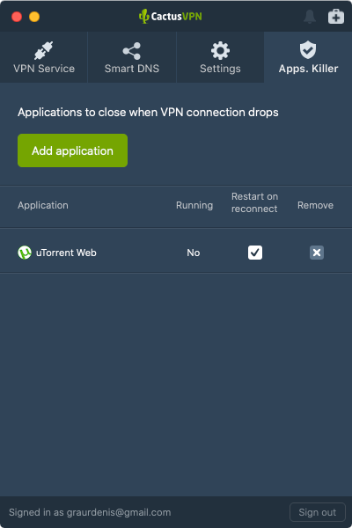Click the Restart on reconnect column header

point(254,202)
